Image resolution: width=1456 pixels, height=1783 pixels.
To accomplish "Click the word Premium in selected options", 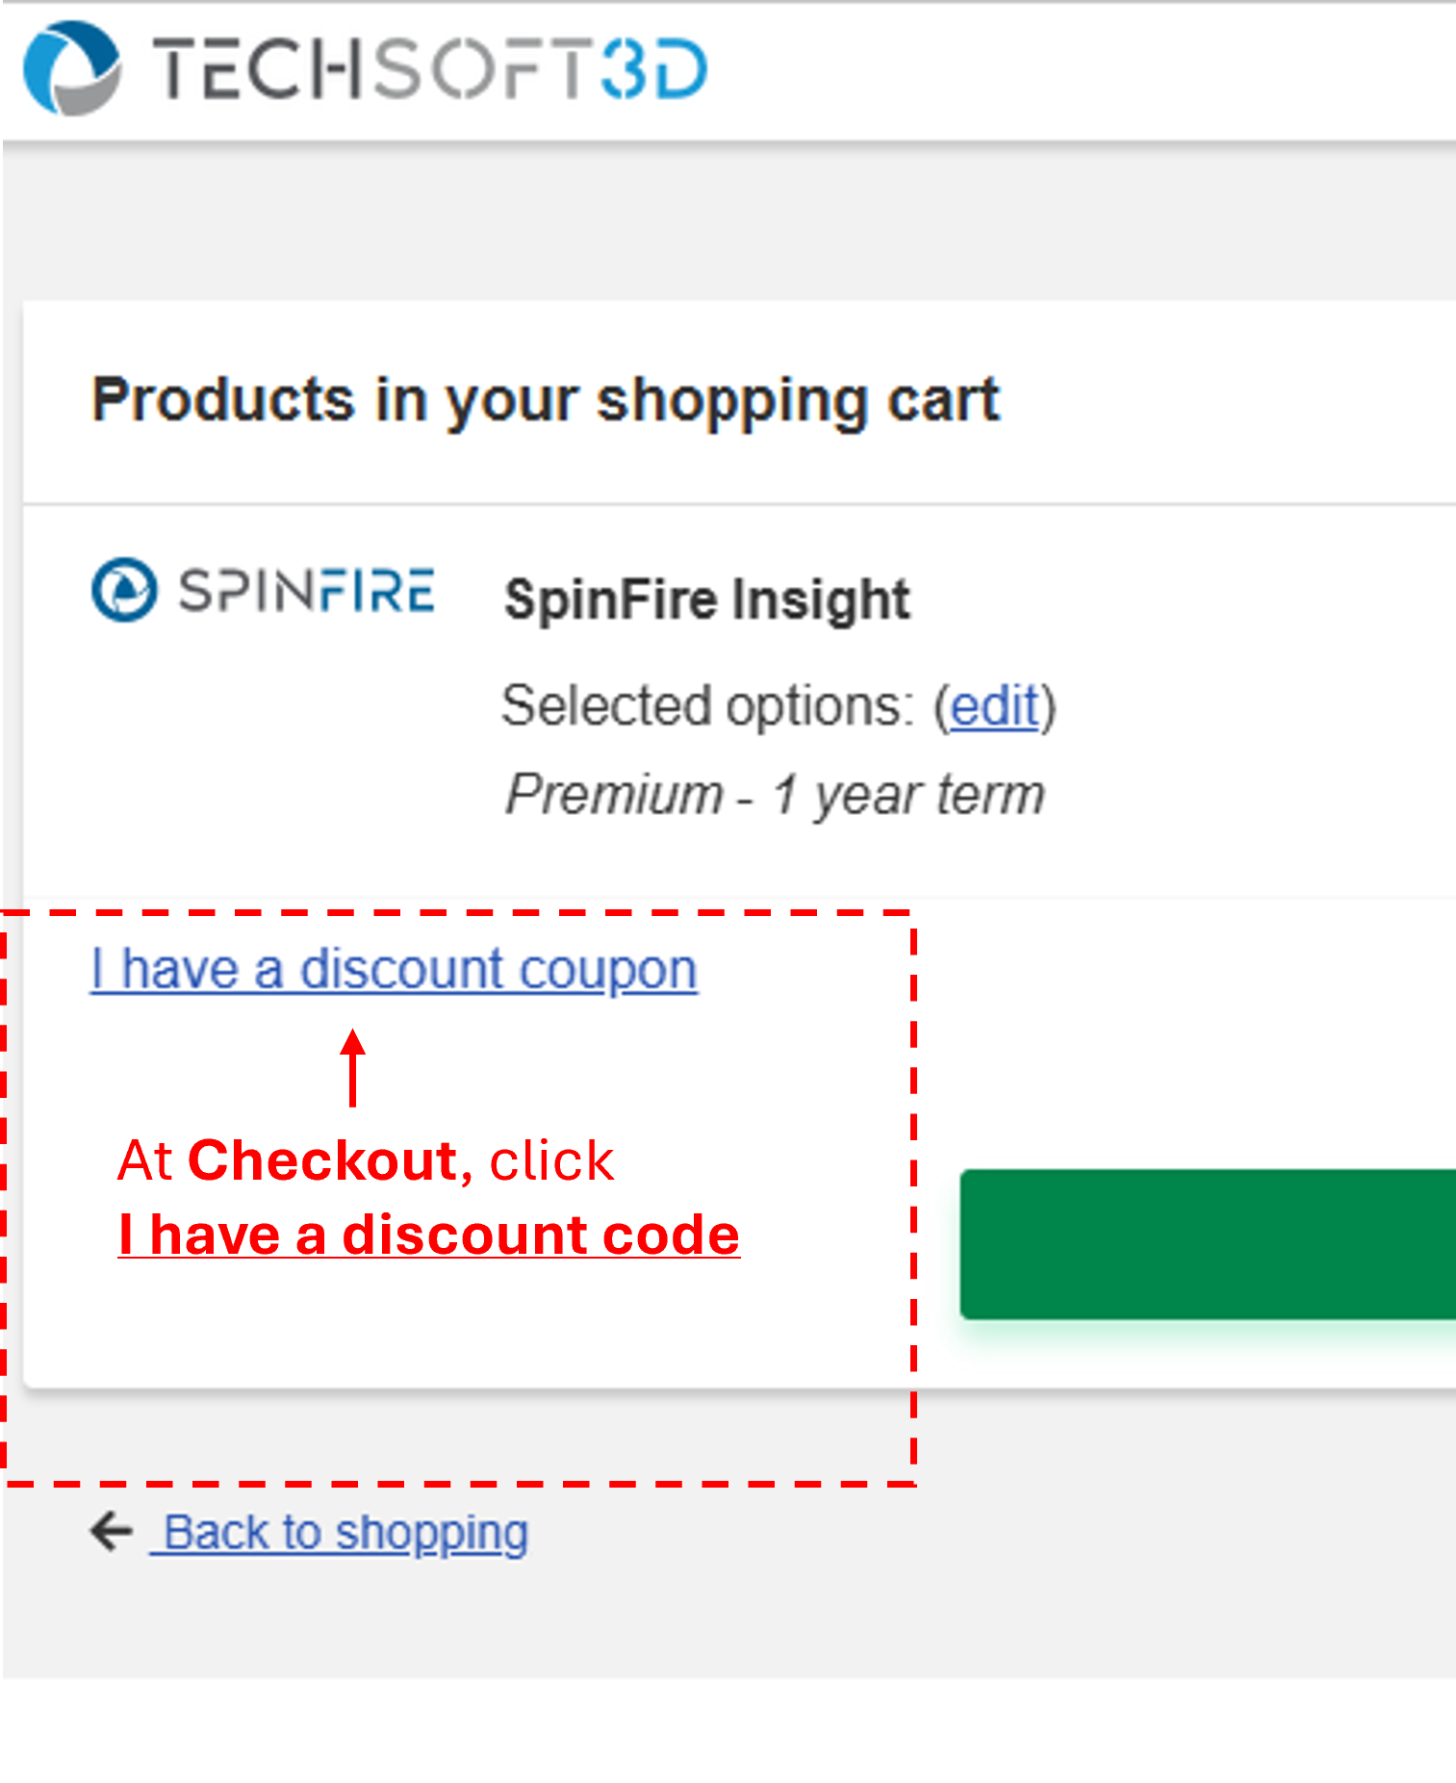I will [x=615, y=795].
